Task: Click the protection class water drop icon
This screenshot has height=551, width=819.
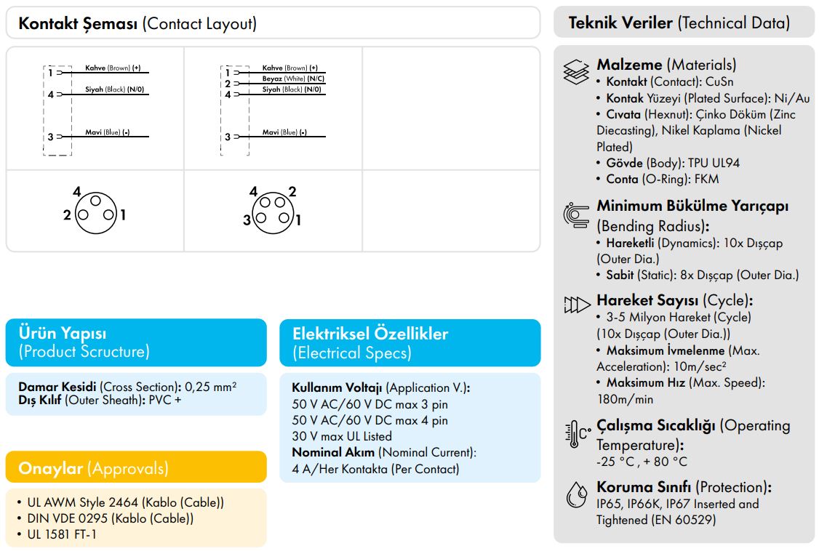Action: pos(576,495)
